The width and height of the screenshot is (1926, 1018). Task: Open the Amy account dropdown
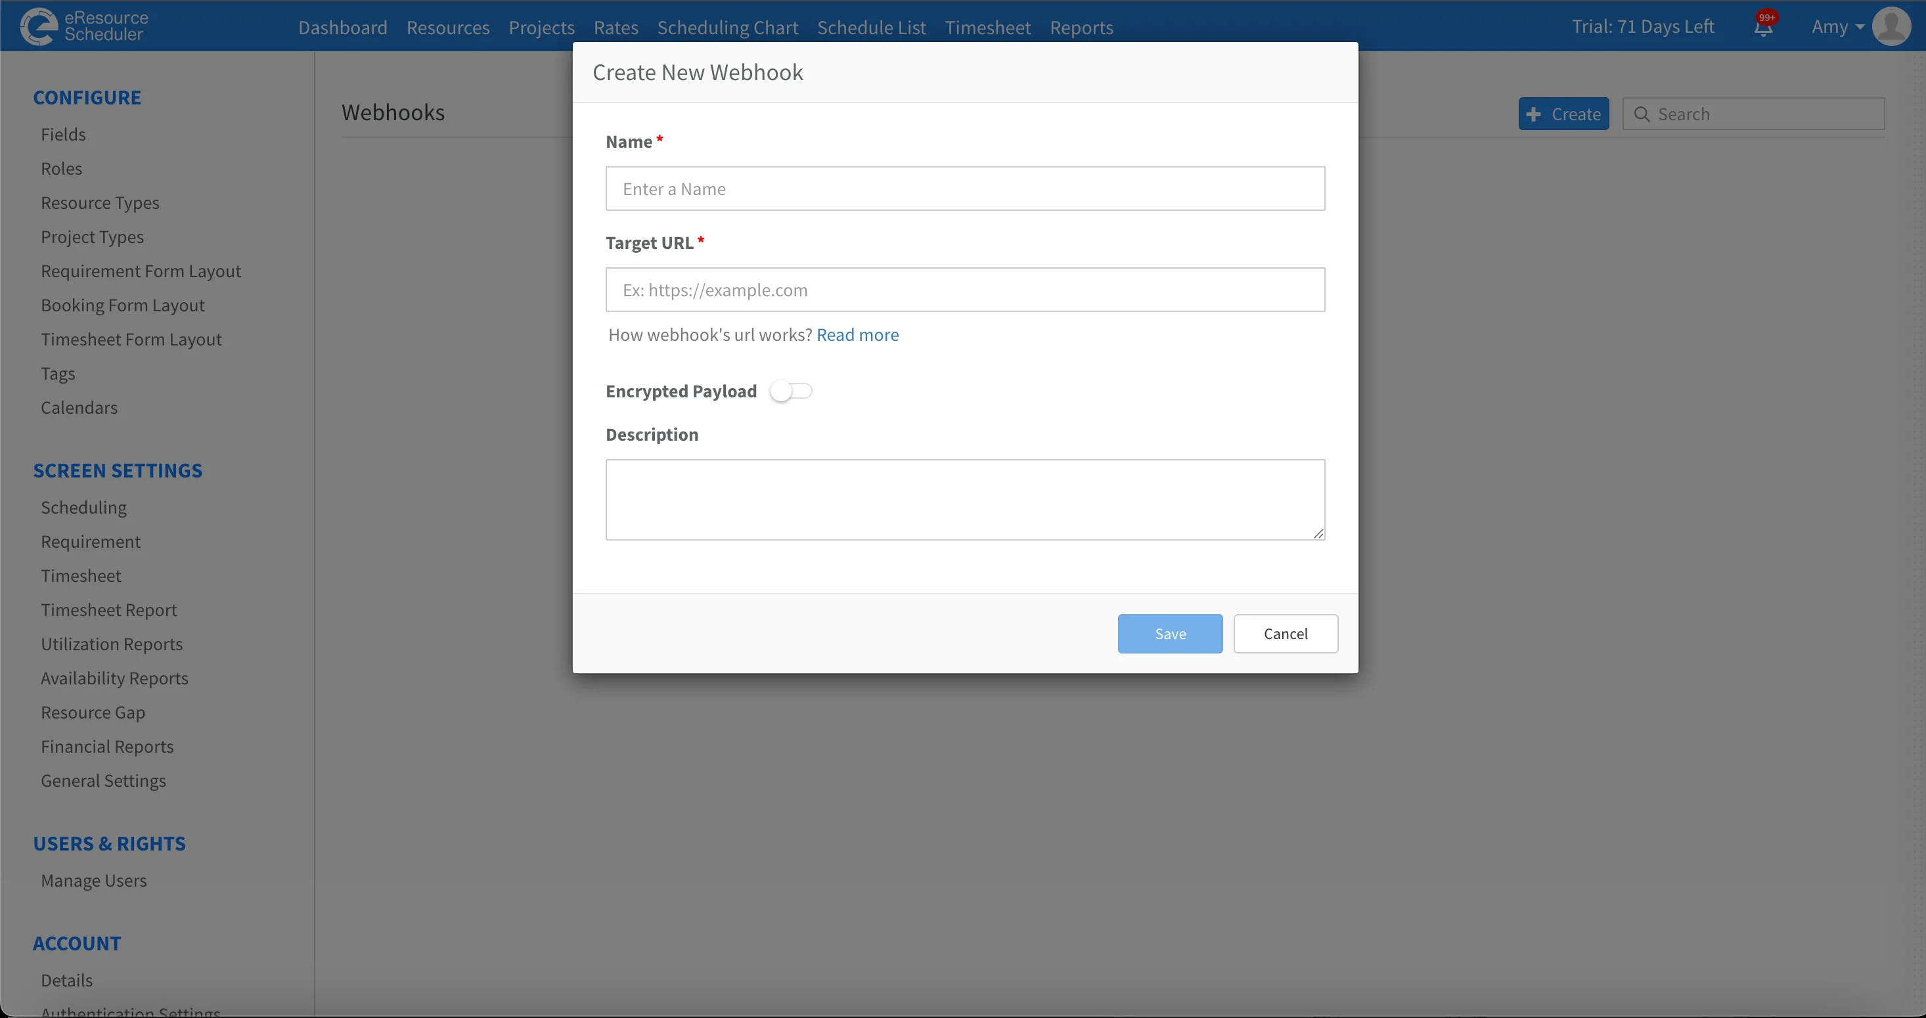pyautogui.click(x=1836, y=26)
